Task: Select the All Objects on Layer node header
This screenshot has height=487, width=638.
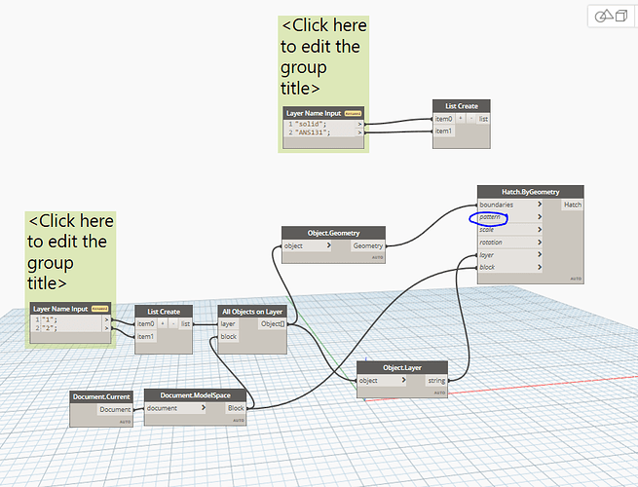Action: click(x=252, y=312)
